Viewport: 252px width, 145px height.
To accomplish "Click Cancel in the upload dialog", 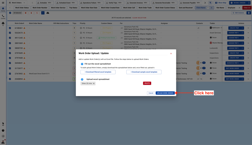I will pos(151,93).
